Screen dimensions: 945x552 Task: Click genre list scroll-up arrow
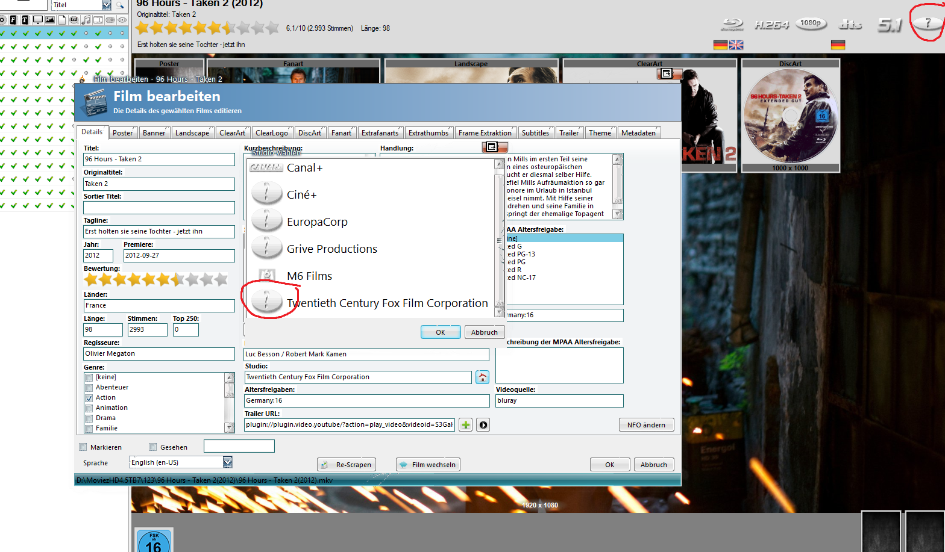click(x=229, y=377)
